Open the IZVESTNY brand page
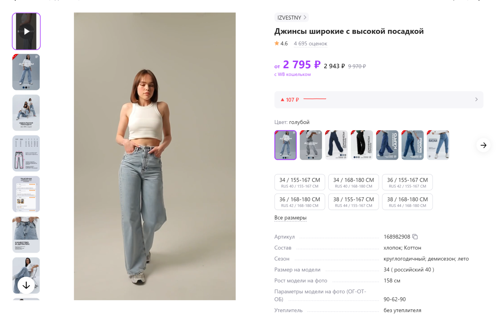The height and width of the screenshot is (314, 496). [x=291, y=18]
